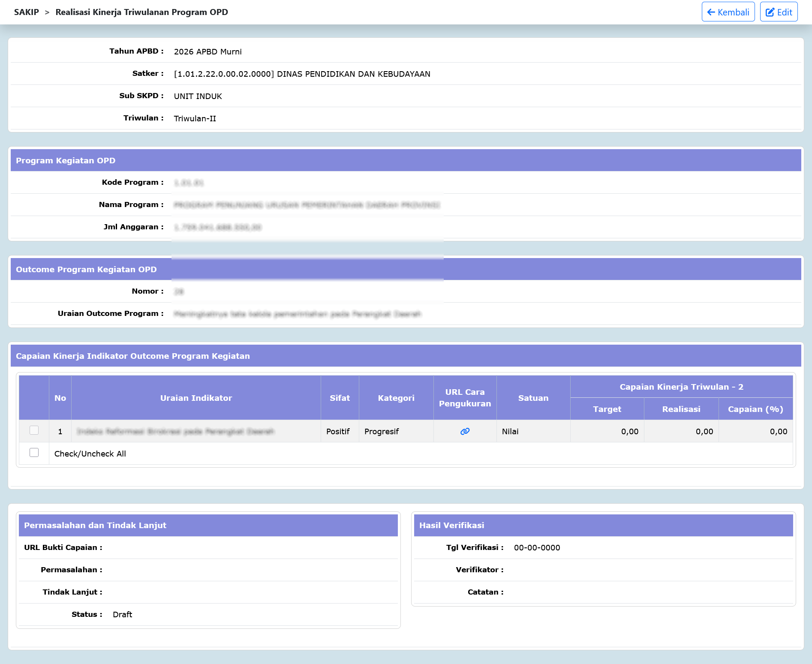Click the Outcome Program Kegiatan OPD header
The width and height of the screenshot is (812, 664).
tap(406, 269)
